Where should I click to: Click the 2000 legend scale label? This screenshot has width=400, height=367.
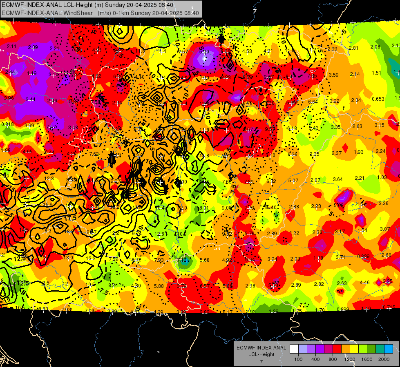384,359
